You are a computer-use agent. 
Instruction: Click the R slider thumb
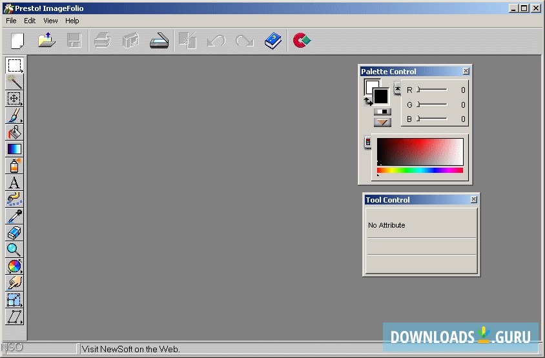[x=418, y=90]
